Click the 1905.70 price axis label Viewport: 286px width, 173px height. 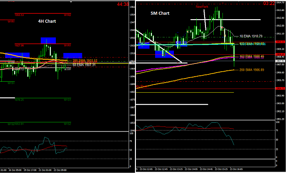point(280,80)
